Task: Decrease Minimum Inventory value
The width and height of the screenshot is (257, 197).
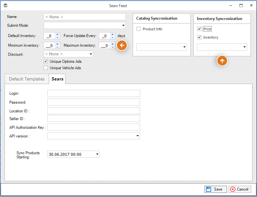Action: coord(57,47)
